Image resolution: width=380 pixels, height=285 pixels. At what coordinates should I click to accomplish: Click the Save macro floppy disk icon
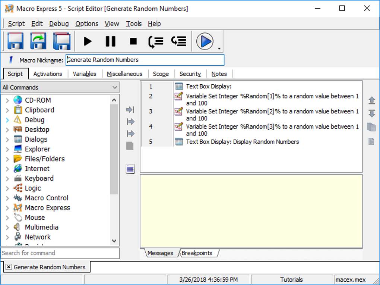point(16,41)
